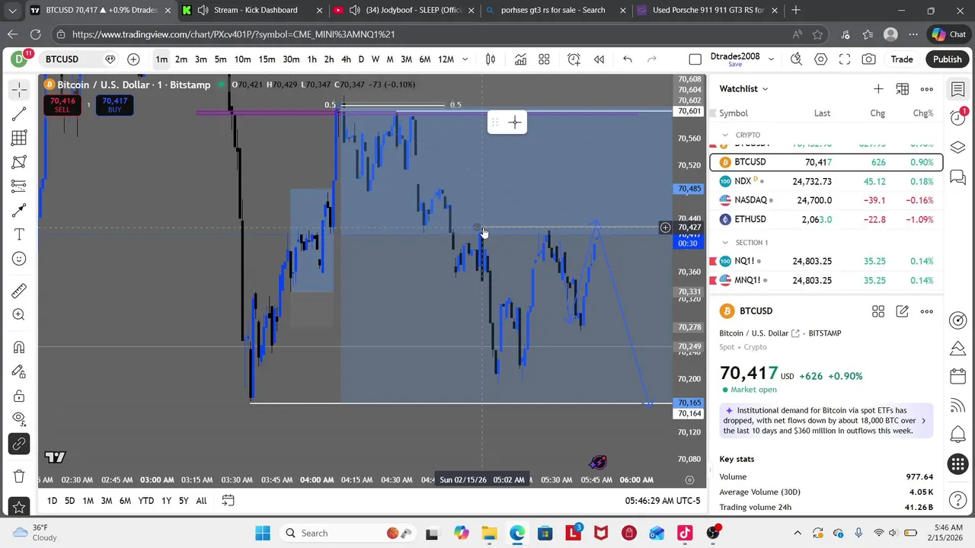Remove drawings with the trash icon

coord(19,476)
